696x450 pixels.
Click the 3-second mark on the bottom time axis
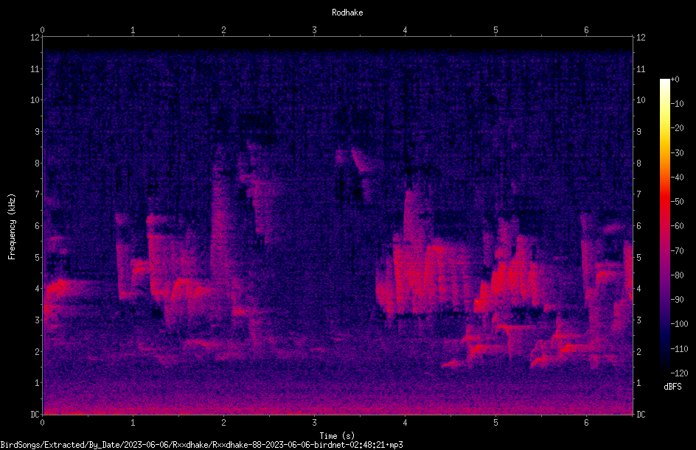314,423
